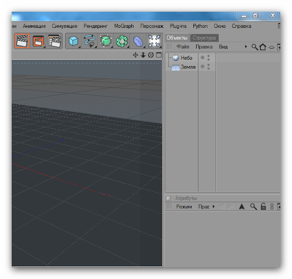Screen dimensions: 292x279
Task: Restore down the application window
Action: [x=255, y=15]
